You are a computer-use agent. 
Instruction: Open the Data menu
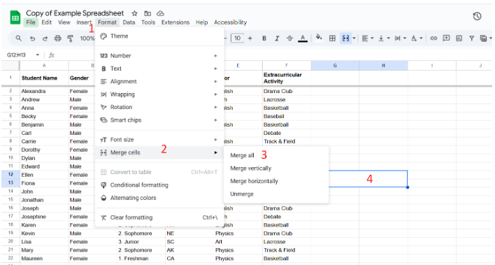coord(129,22)
